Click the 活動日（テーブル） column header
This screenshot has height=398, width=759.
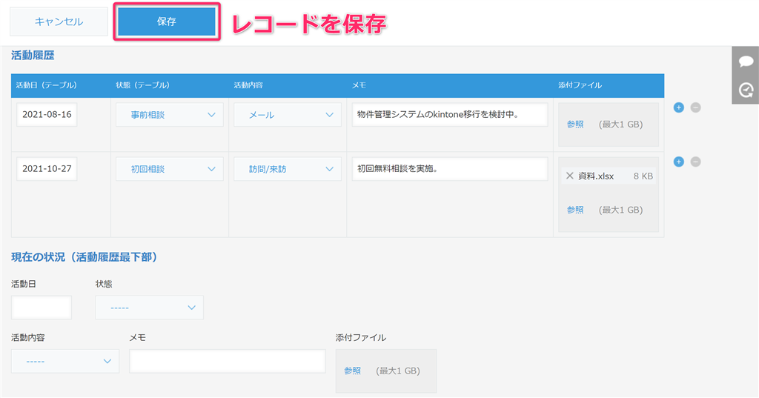coord(46,85)
